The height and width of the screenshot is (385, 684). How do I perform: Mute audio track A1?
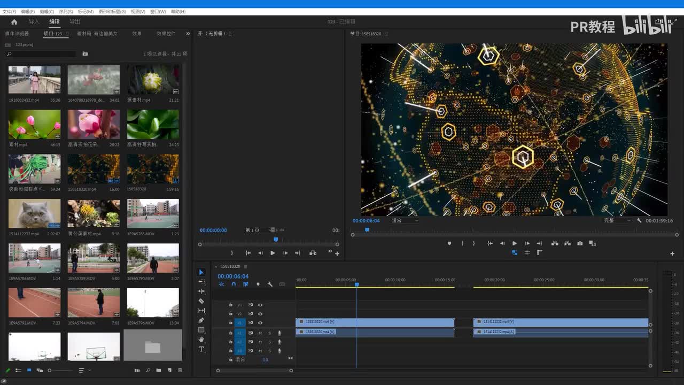tap(260, 333)
